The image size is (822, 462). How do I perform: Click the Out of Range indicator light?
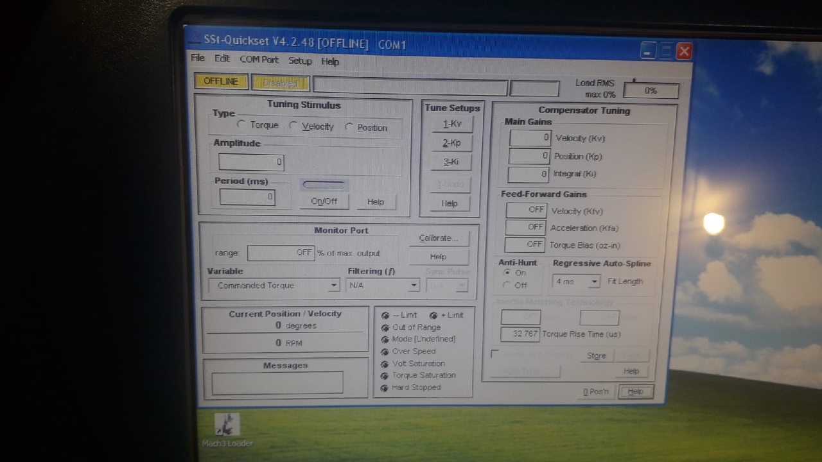(385, 327)
